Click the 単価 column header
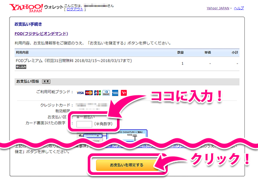This screenshot has width=258, height=180. pyautogui.click(x=208, y=52)
